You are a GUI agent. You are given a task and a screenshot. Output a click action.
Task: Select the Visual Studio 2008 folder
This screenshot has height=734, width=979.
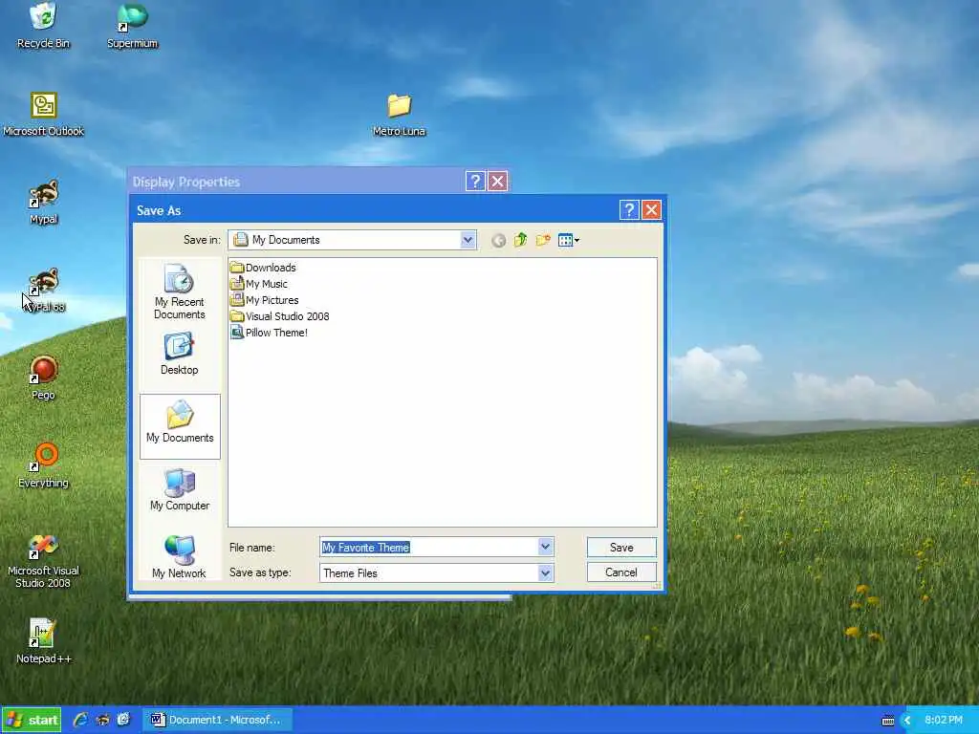tap(279, 316)
